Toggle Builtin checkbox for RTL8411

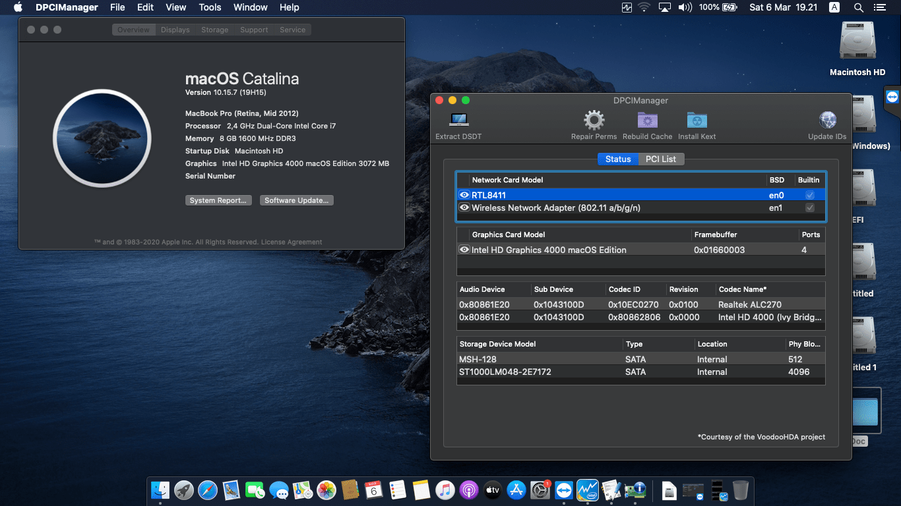click(810, 195)
